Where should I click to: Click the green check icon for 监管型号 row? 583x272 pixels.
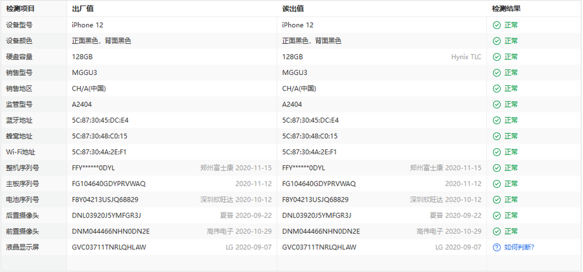click(496, 105)
